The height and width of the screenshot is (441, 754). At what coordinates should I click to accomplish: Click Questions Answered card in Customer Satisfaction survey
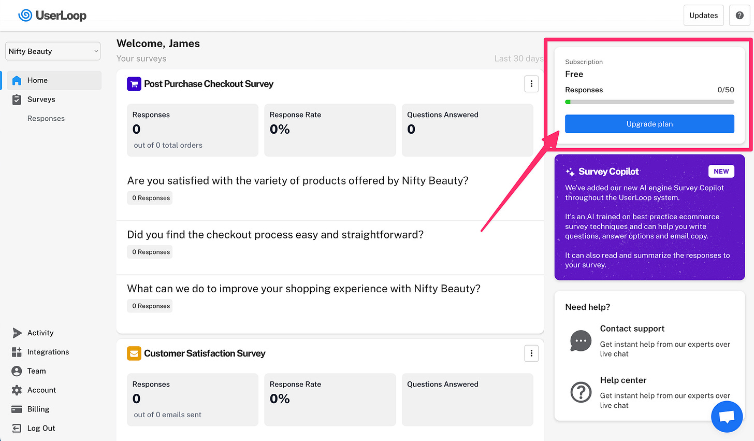(468, 400)
